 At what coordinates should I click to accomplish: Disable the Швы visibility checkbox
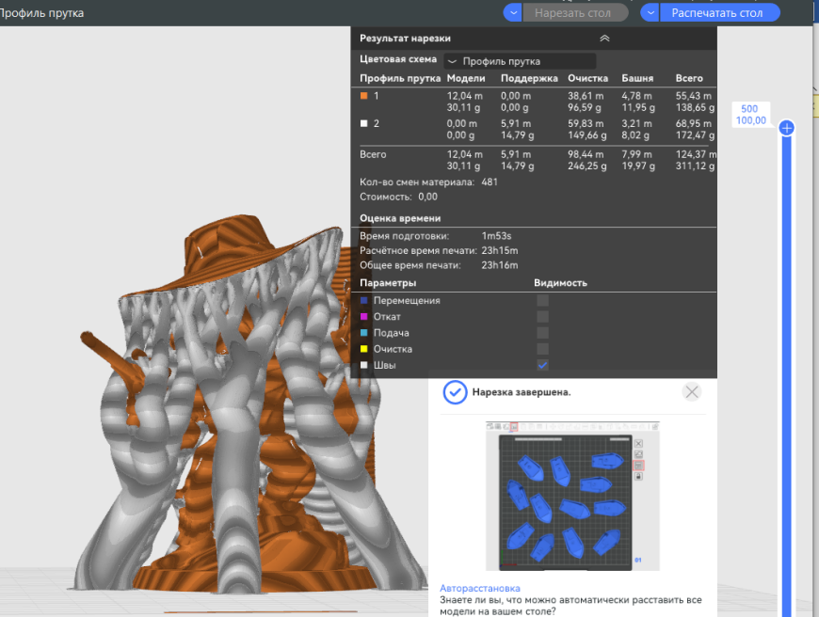click(x=541, y=366)
